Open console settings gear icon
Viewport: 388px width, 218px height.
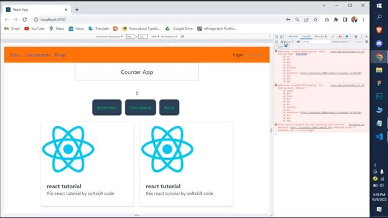click(x=366, y=42)
